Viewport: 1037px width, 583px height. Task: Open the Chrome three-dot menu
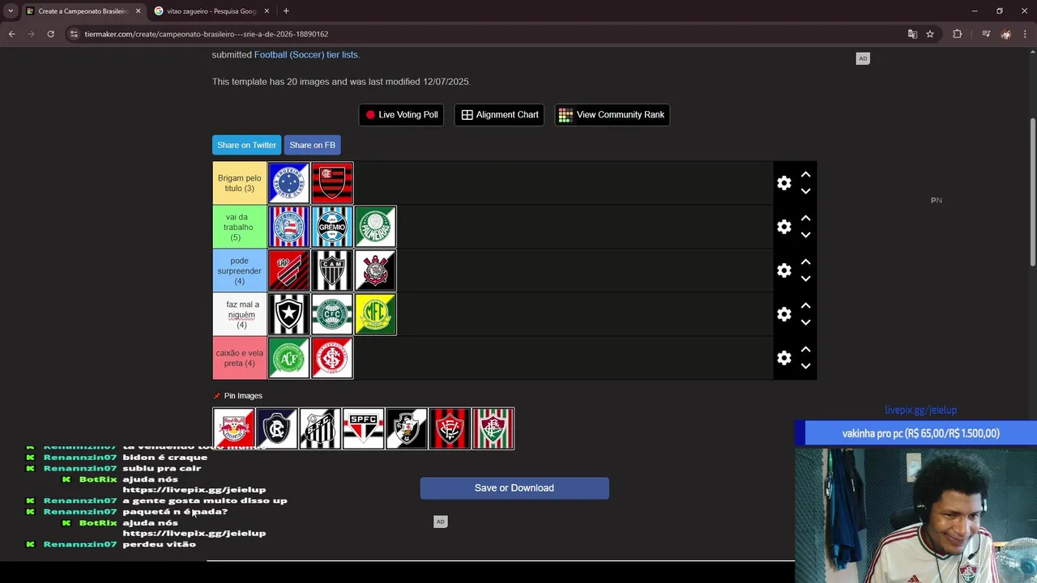[x=1026, y=34]
